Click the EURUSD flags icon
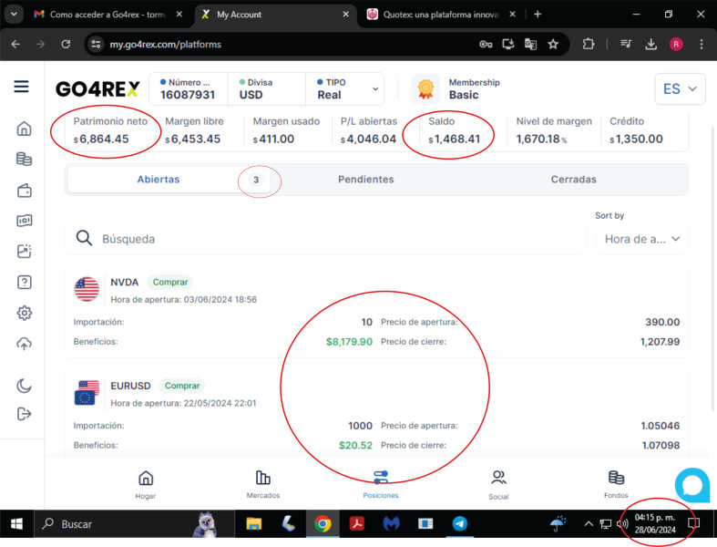Screen dimensions: 717x547 point(87,393)
